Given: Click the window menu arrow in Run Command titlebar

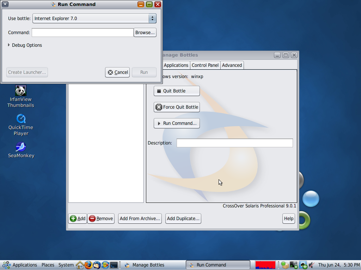Looking at the screenshot, I should pyautogui.click(x=5, y=4).
